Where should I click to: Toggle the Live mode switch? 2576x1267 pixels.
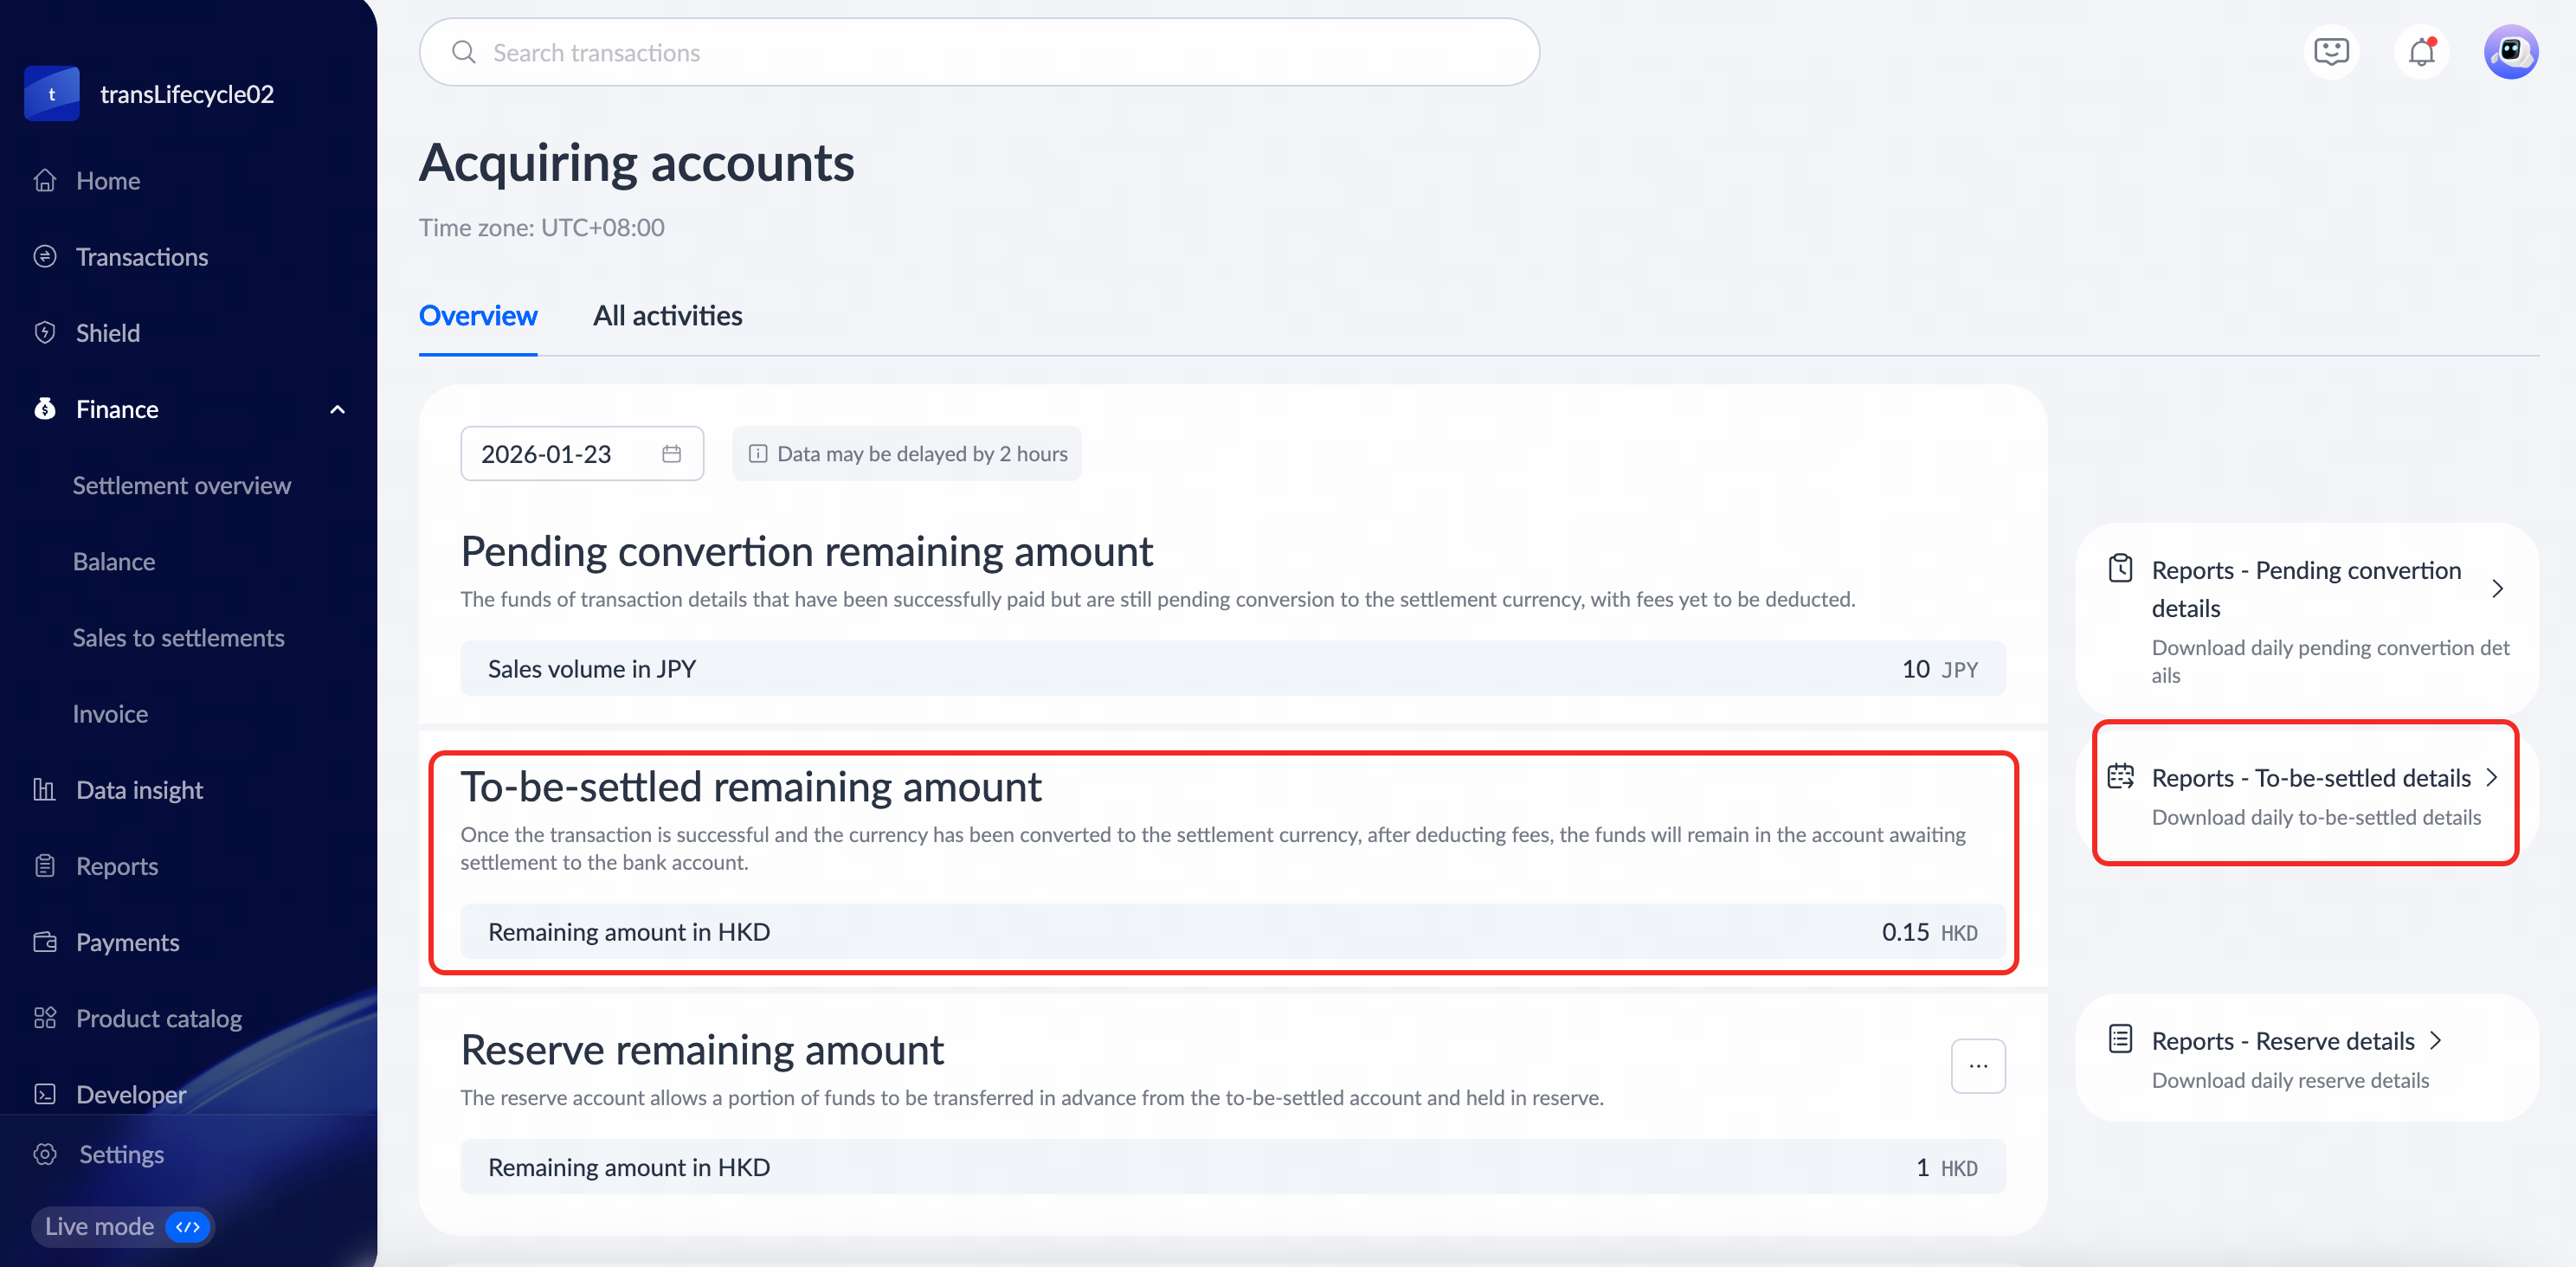tap(188, 1226)
